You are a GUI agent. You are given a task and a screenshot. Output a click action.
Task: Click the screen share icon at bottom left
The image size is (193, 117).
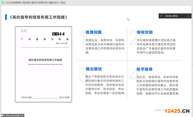click(2, 115)
